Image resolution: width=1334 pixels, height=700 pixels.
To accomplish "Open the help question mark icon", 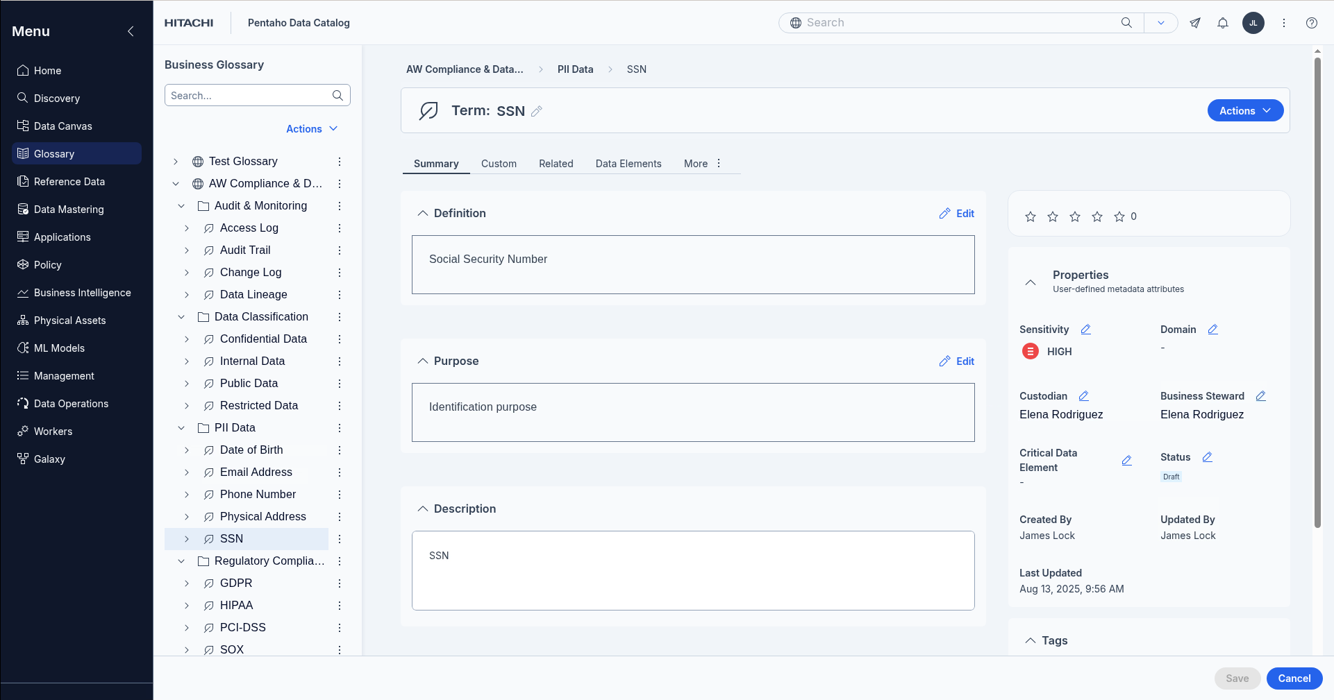I will [x=1312, y=23].
